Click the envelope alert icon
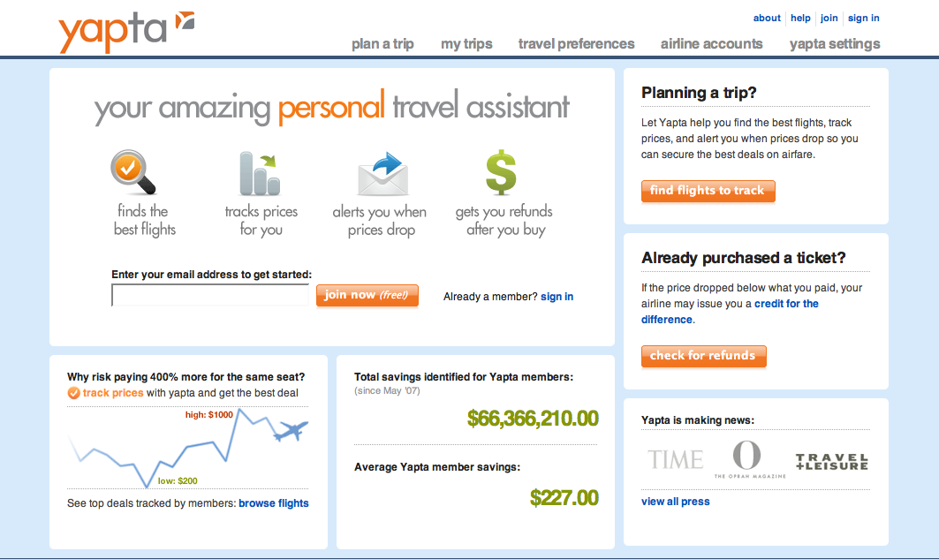Screen dimensions: 939x559 (x=382, y=174)
